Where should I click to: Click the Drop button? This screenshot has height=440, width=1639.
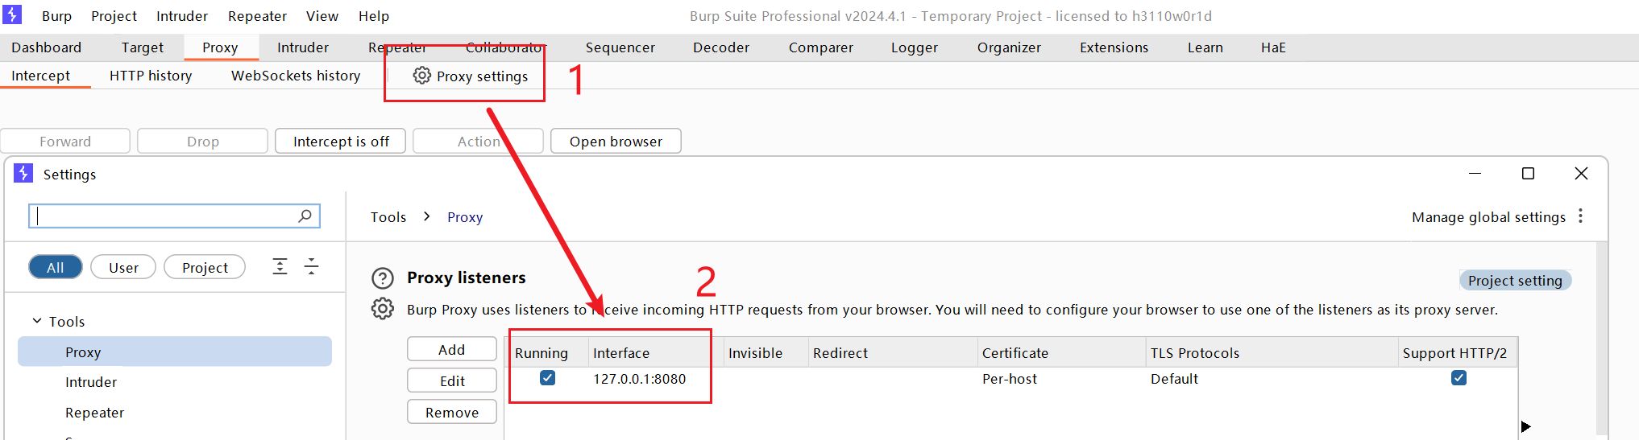click(203, 142)
